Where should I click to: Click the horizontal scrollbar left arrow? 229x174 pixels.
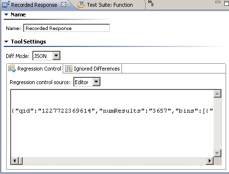pos(15,161)
